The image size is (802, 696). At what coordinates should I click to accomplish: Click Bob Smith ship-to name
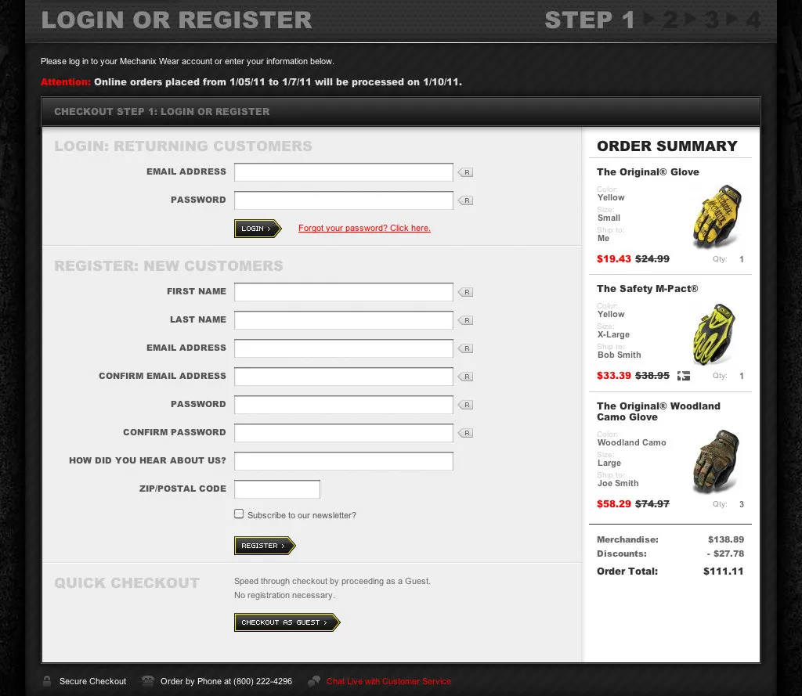pos(619,355)
